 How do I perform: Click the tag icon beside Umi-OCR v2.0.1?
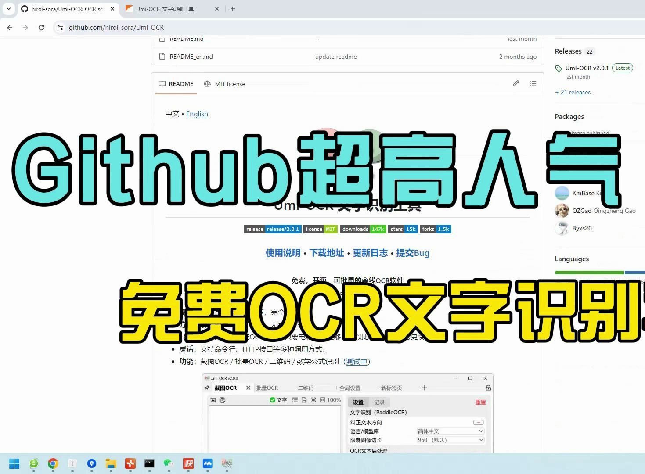coord(559,68)
